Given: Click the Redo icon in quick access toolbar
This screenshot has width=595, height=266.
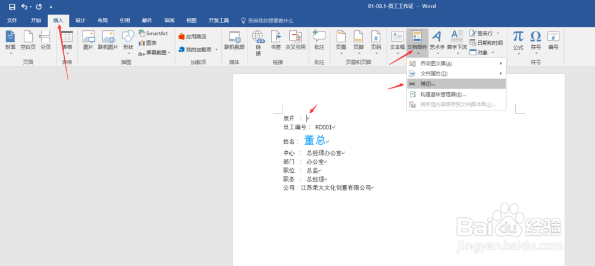Looking at the screenshot, I should point(39,7).
